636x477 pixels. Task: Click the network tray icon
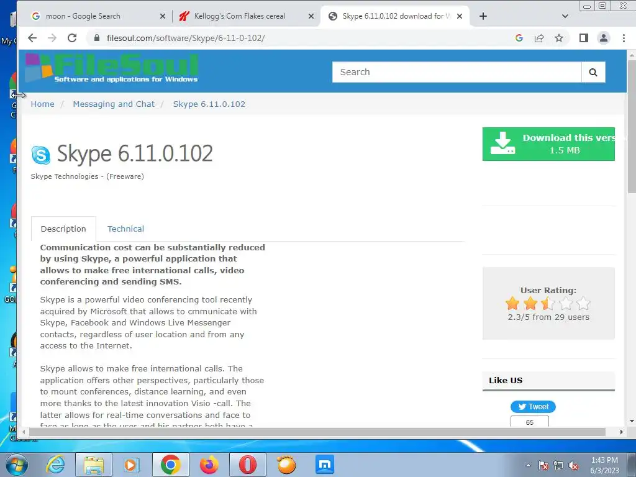pos(558,465)
